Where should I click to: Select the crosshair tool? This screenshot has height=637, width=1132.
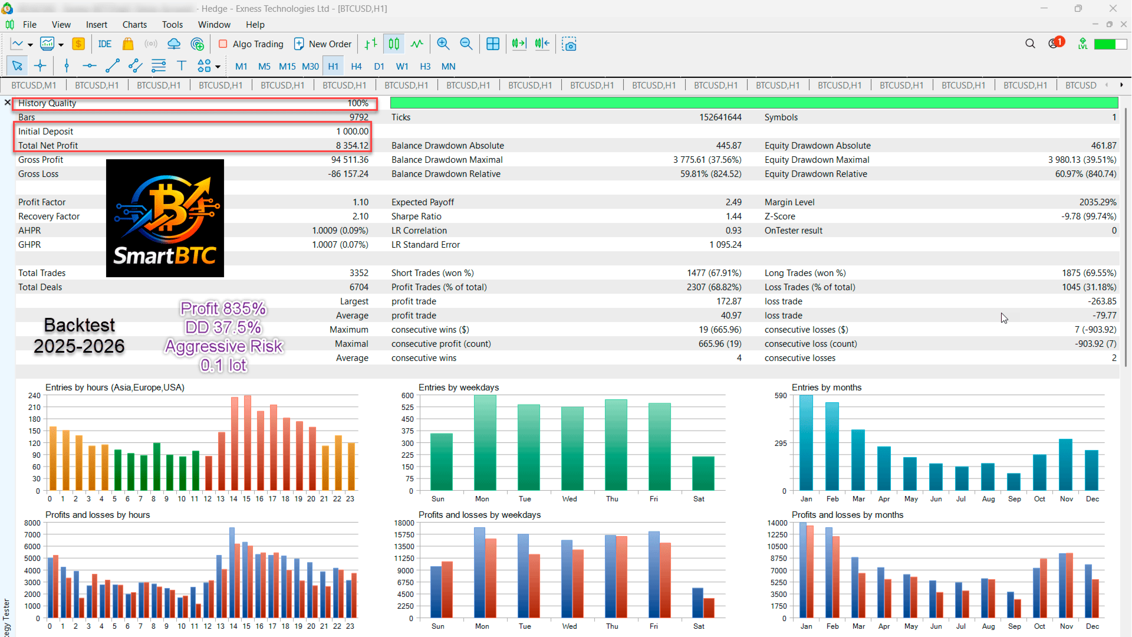tap(40, 66)
